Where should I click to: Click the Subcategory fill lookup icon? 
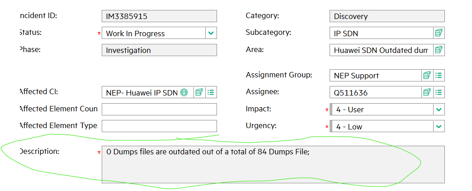point(439,33)
